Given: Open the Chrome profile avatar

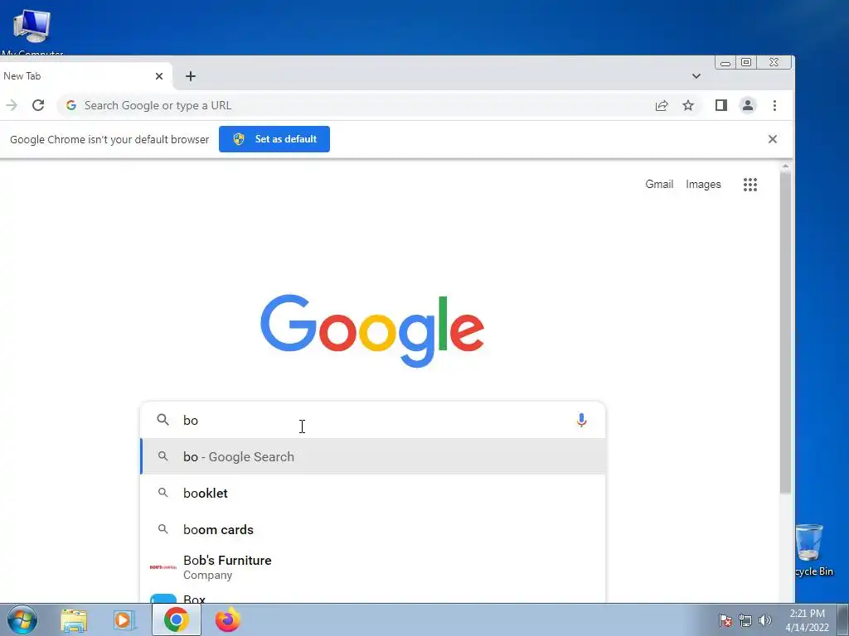Looking at the screenshot, I should tap(748, 105).
